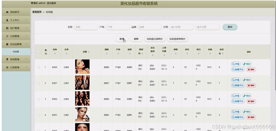Open 系统首页 in the sidebar
276x131 pixels.
[x=16, y=12]
